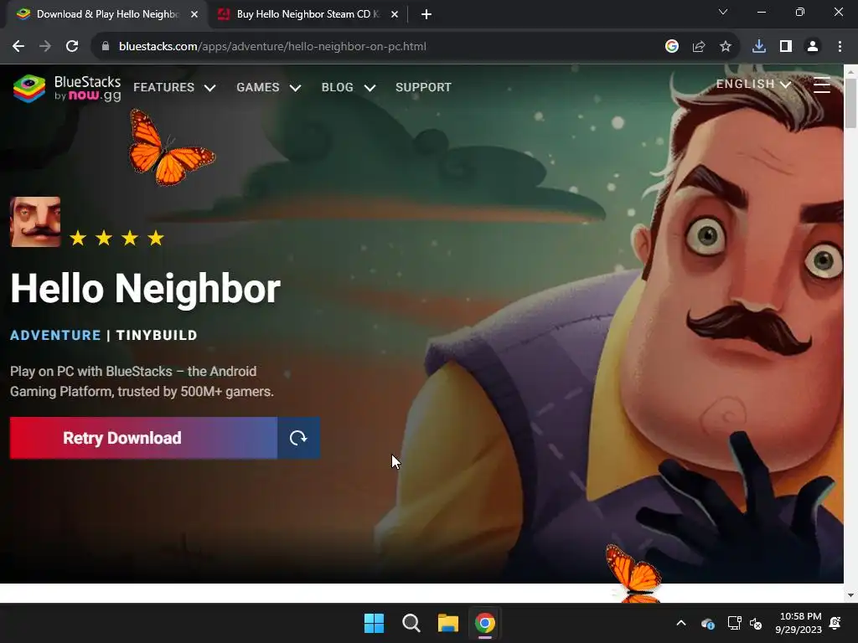Click the circular retry arrow icon
858x643 pixels.
(x=299, y=438)
